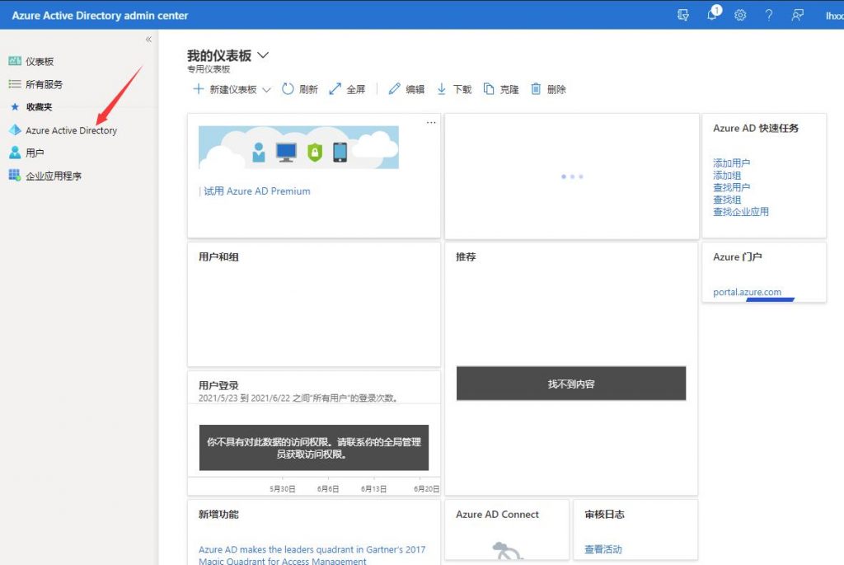844x565 pixels.
Task: Click the 添加组 quick task link
Action: pos(727,175)
